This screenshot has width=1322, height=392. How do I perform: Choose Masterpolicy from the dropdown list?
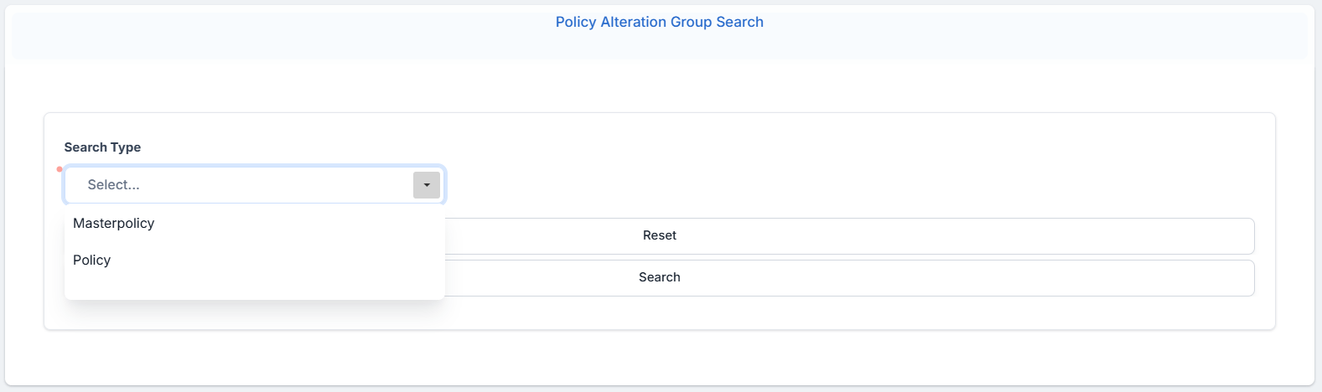pos(114,224)
